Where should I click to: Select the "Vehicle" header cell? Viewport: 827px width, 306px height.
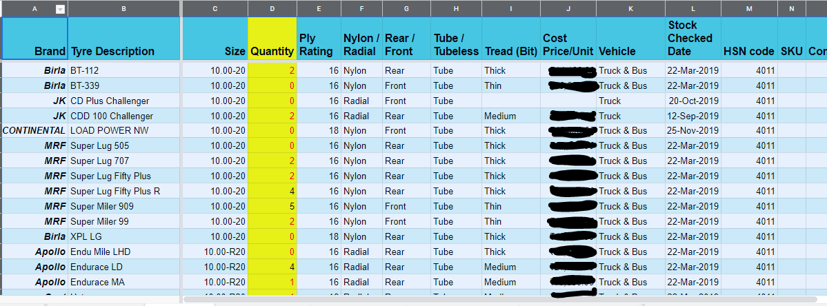point(631,39)
